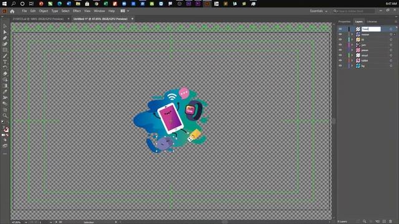Expand the jam layer
Image resolution: width=399 pixels, height=224 pixels.
(352, 45)
